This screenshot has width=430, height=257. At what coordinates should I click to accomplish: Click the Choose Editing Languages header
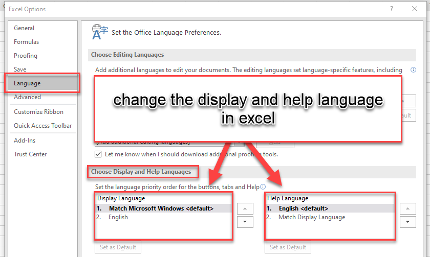coord(127,55)
